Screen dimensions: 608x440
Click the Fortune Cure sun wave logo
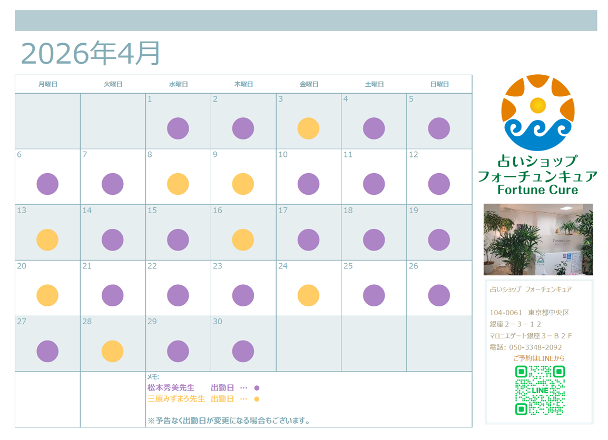click(x=537, y=113)
